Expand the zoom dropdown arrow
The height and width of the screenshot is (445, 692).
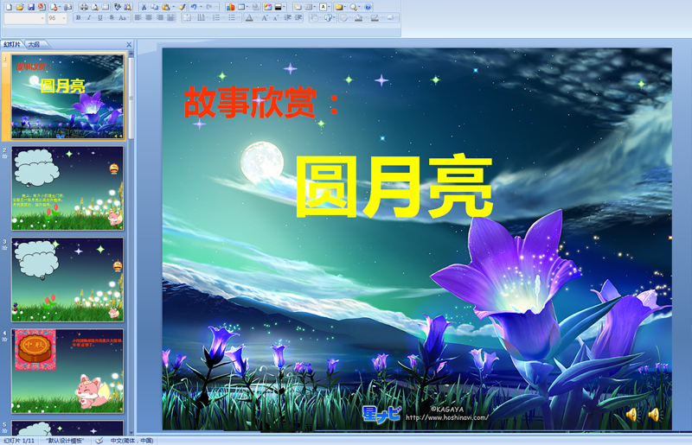[x=360, y=7]
